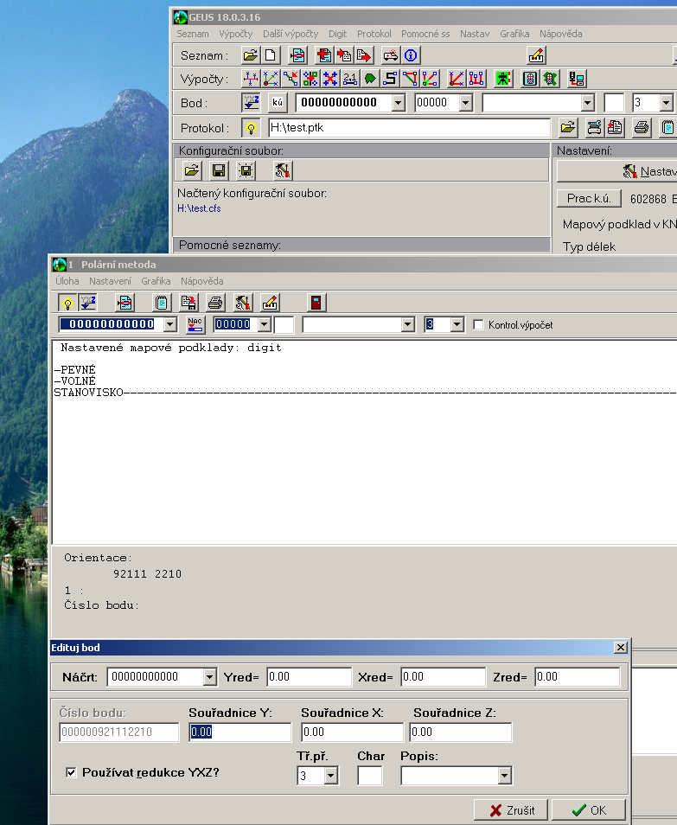Click the blue info icon in Seznam row
This screenshot has width=677, height=825.
411,55
